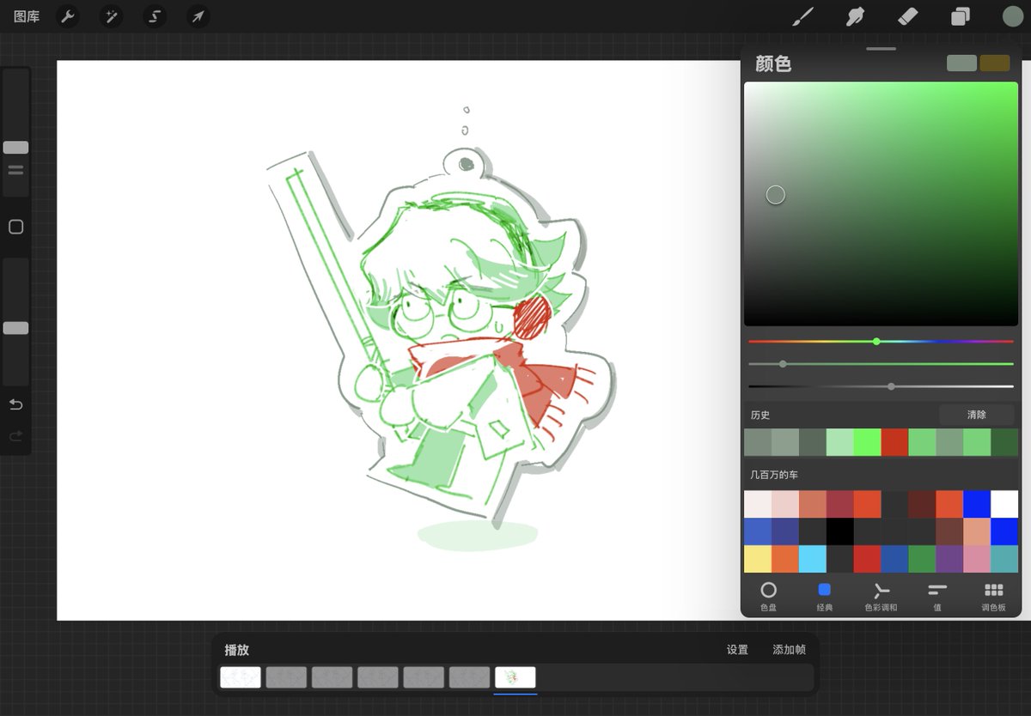Image resolution: width=1031 pixels, height=716 pixels.
Task: Tap the 几百万的车 palette name
Action: pyautogui.click(x=774, y=475)
